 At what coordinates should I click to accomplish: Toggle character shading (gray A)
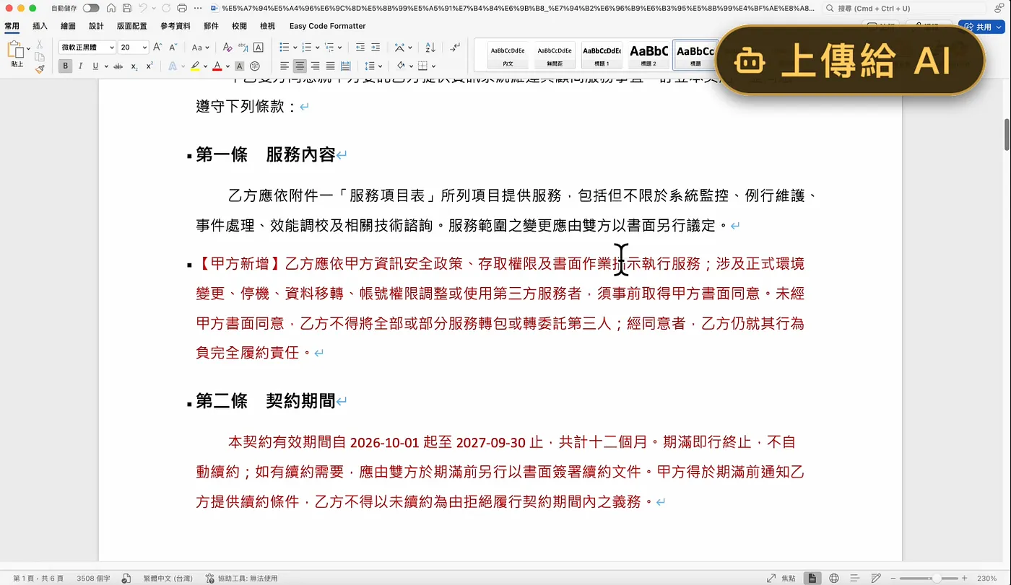[x=240, y=66]
